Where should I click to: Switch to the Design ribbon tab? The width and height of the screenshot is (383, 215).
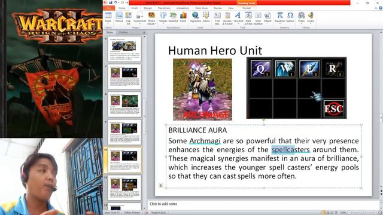tap(148, 8)
